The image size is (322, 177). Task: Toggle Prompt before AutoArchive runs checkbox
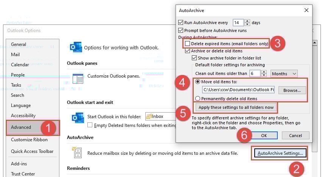coord(181,31)
